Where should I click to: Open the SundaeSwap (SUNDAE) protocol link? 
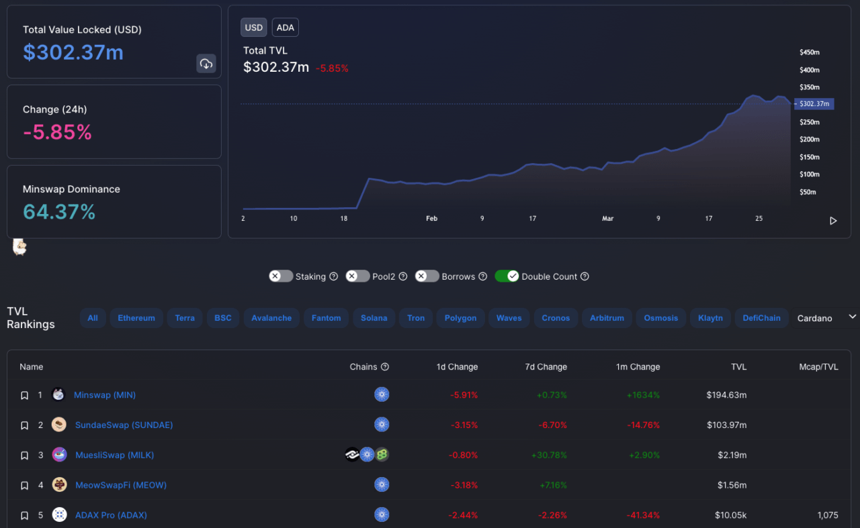124,425
